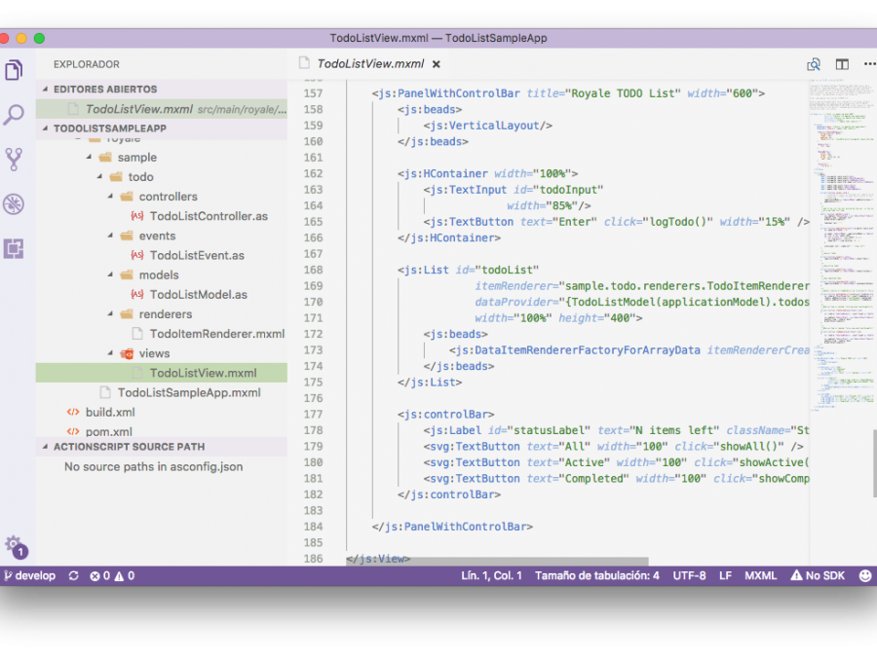Screen dimensions: 877x657
Task: Click the feedback smiley in status bar
Action: pyautogui.click(x=864, y=576)
